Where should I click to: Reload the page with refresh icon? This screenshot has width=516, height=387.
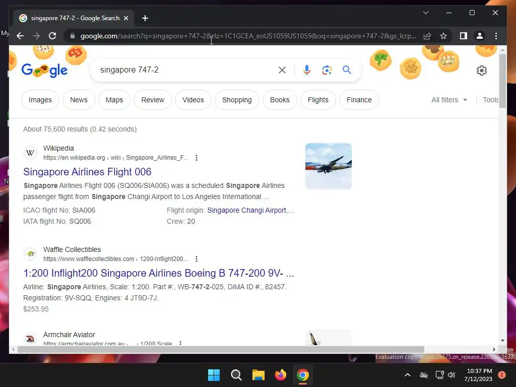click(52, 36)
